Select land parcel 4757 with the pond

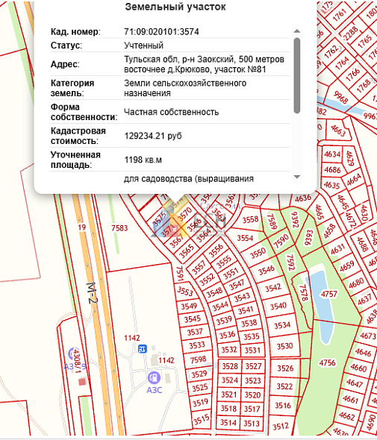pos(328,294)
